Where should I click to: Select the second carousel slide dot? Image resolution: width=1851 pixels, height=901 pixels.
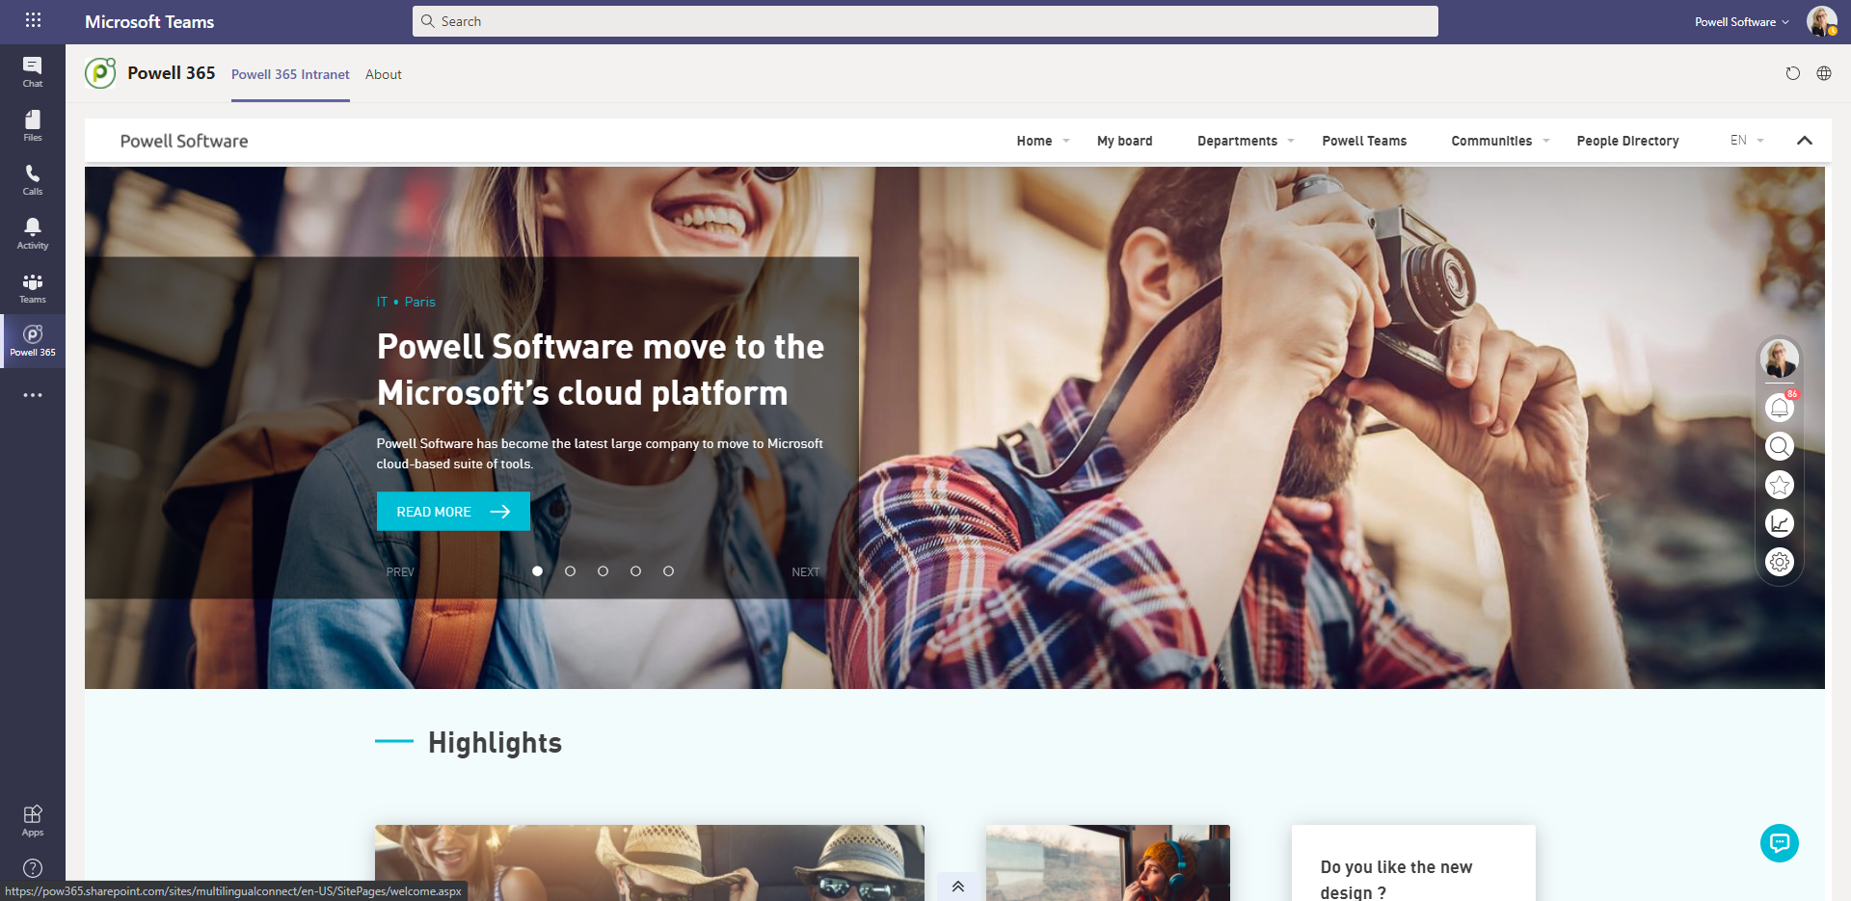(570, 571)
